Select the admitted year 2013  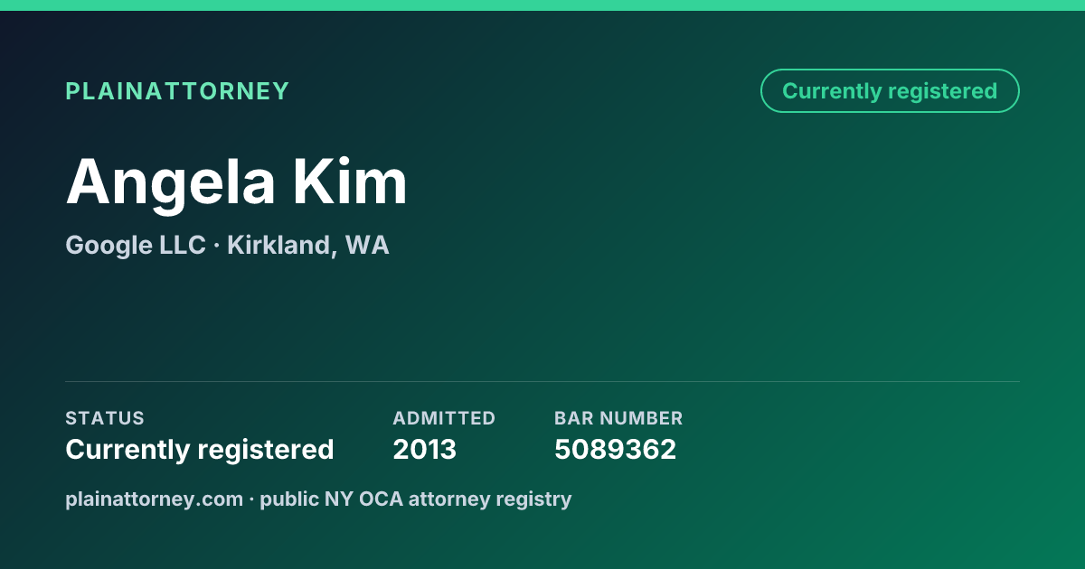tap(424, 450)
